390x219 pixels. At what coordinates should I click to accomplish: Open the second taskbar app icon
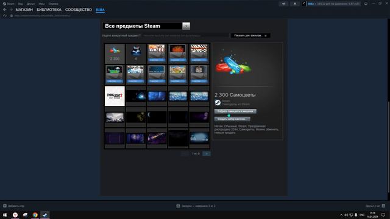[x=25, y=215]
